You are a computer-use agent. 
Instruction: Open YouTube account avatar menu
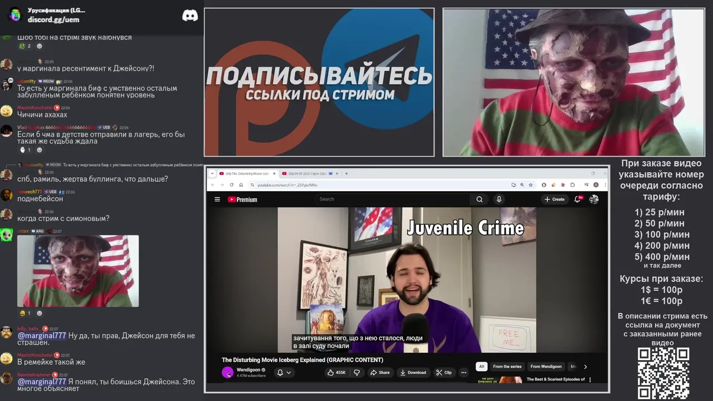[594, 199]
